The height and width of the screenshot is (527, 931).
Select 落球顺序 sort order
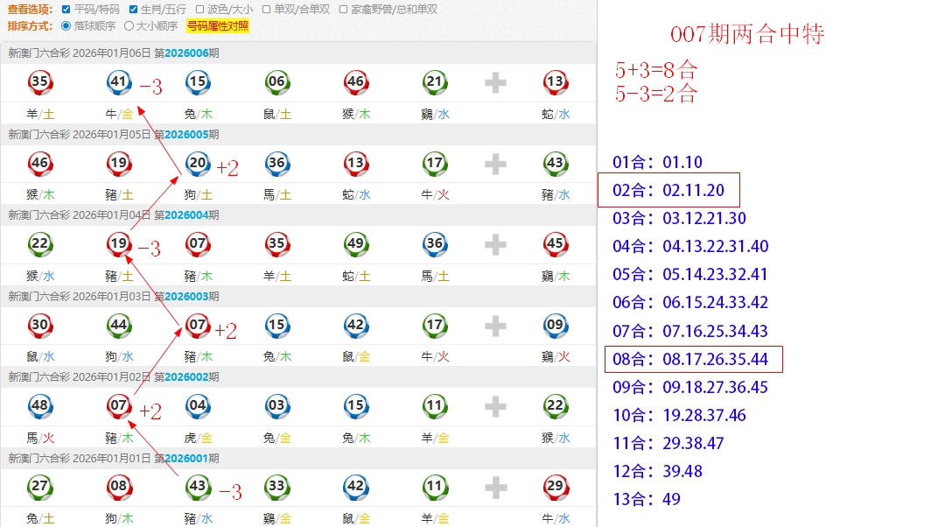click(x=66, y=26)
